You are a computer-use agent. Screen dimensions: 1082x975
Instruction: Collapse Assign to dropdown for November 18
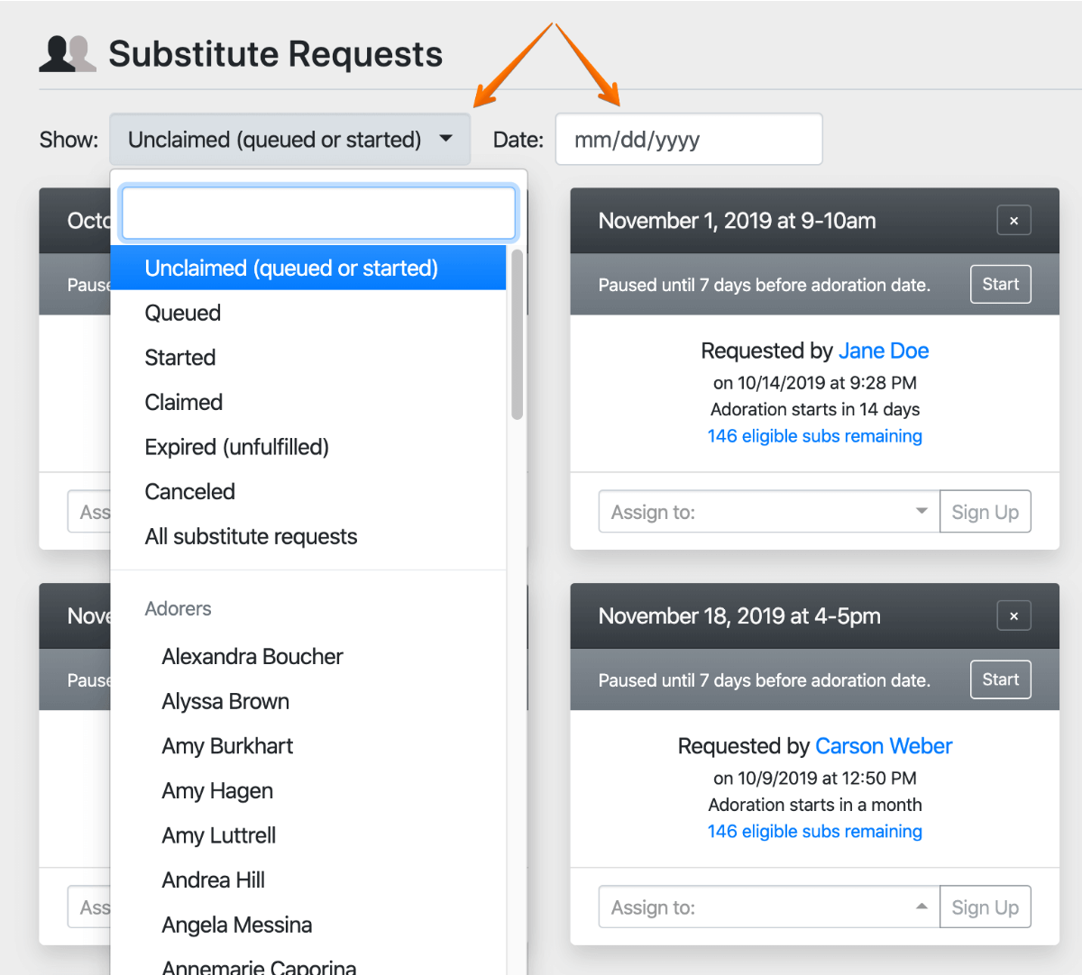tap(768, 907)
